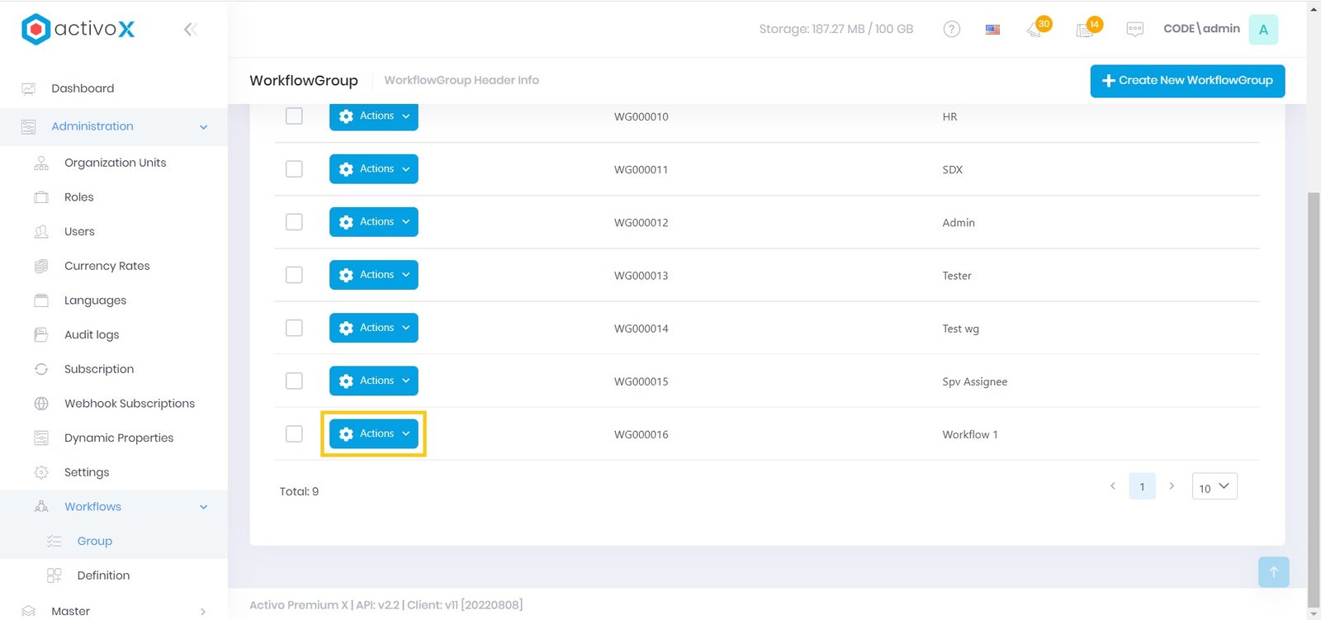Click the Users icon

pos(41,231)
